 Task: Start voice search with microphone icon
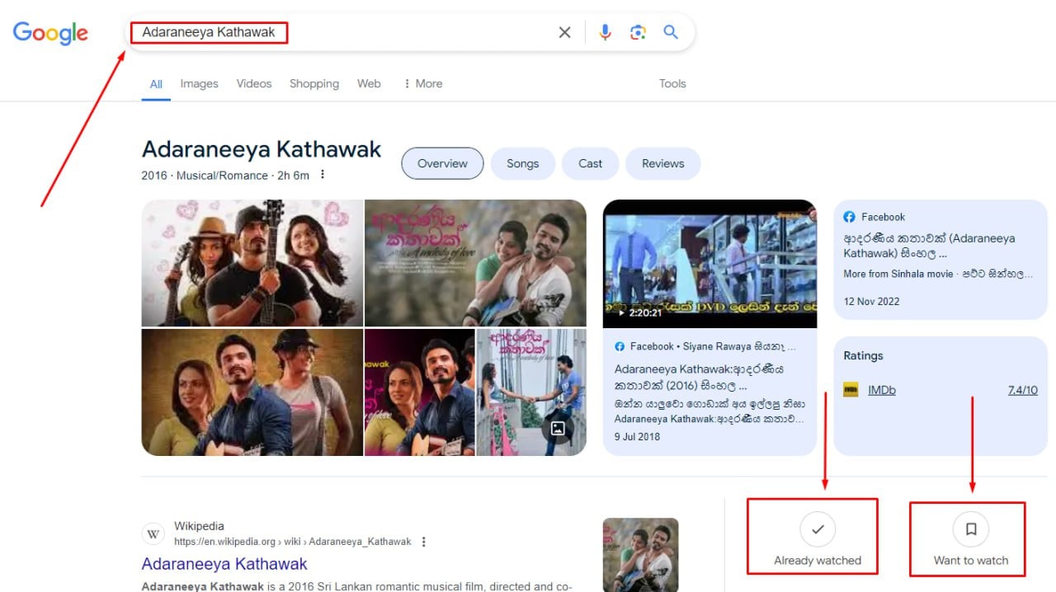point(605,32)
